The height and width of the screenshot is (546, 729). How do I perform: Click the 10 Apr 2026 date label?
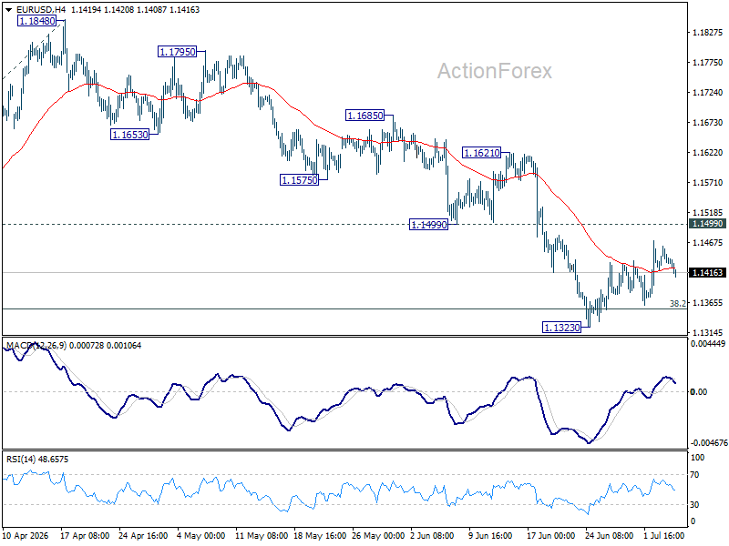coord(26,536)
